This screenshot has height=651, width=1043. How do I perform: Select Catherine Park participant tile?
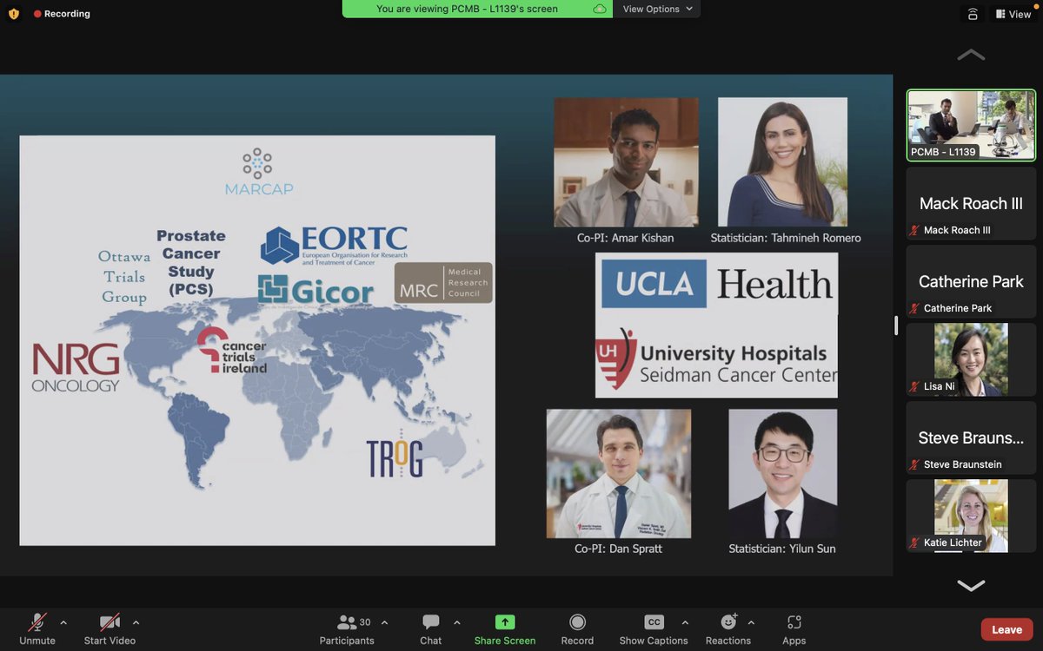click(x=971, y=281)
